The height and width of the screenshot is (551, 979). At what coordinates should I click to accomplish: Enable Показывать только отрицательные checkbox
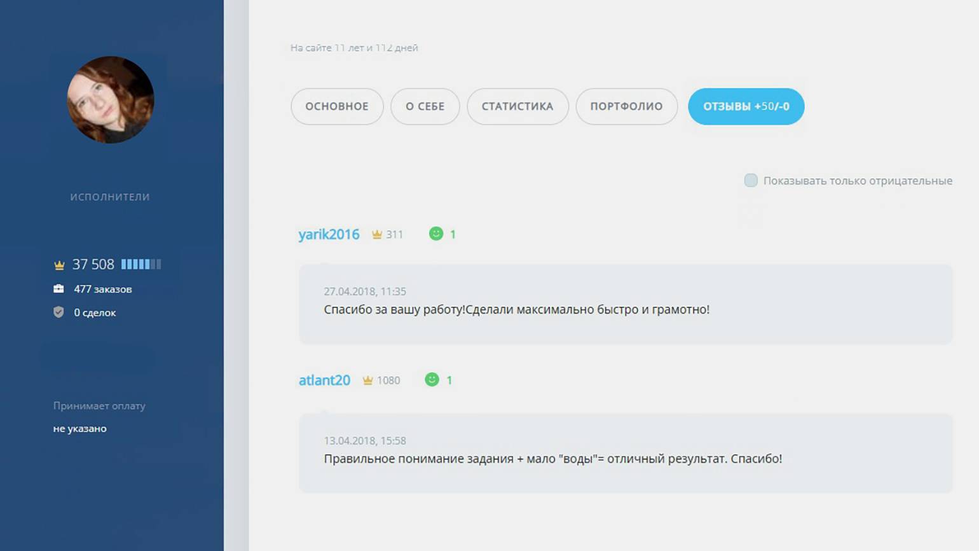(x=751, y=181)
